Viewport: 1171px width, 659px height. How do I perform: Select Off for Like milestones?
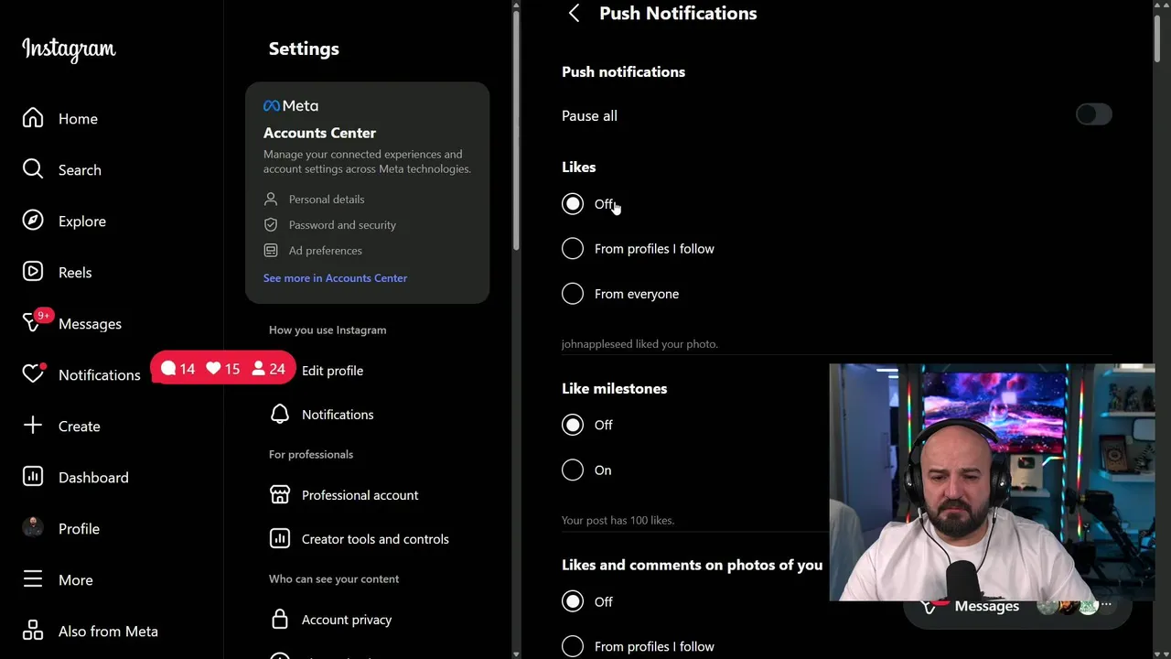tap(573, 425)
